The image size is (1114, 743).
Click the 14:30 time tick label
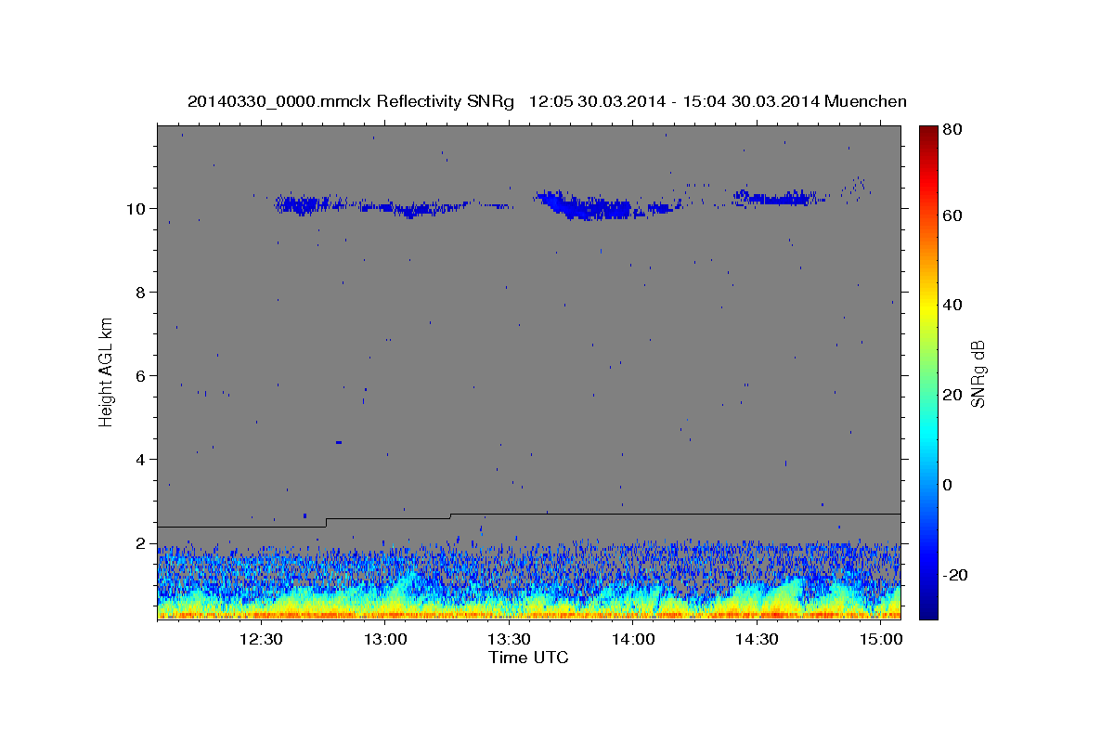[757, 639]
